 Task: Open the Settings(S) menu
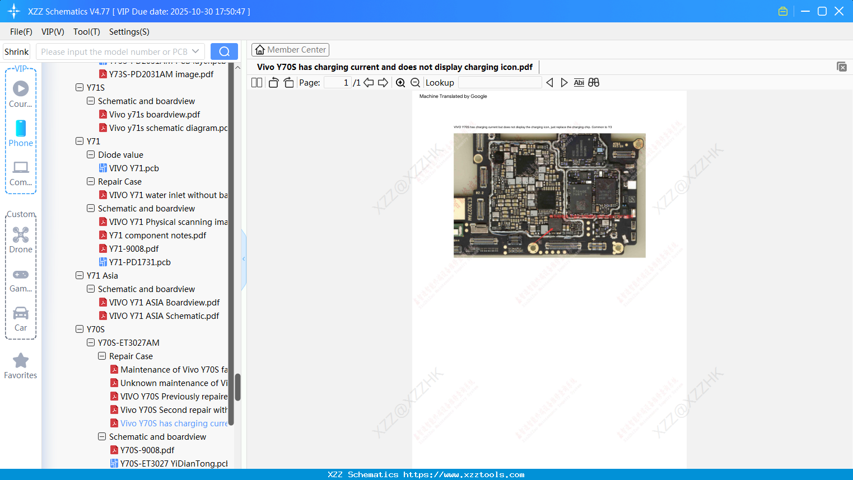129,32
